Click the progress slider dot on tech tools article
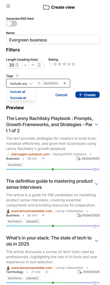Viewport: 110px width, 285px height. pos(53,283)
